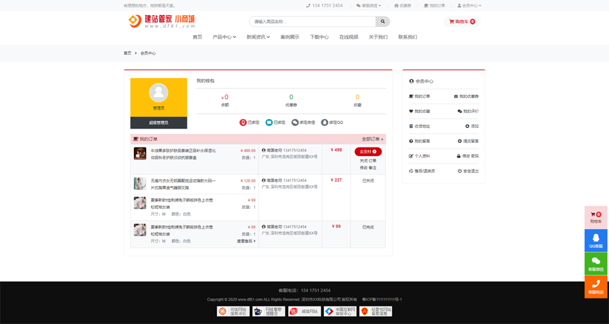Screen dimensions: 609x324
Task: Open the 会员中心 dropdown in top bar
Action: coord(468,5)
